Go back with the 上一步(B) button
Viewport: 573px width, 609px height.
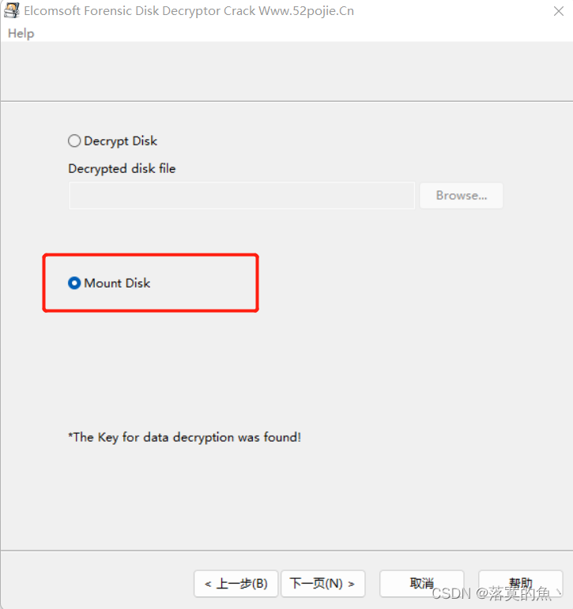point(236,584)
